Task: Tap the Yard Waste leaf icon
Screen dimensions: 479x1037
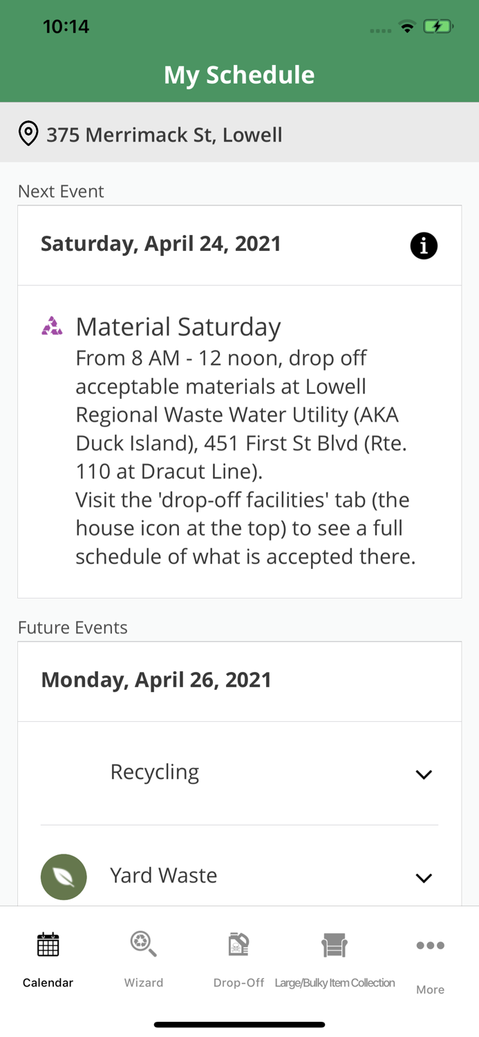Action: 64,876
